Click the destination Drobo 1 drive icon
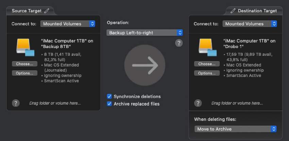The width and height of the screenshot is (289, 141). pos(207,47)
